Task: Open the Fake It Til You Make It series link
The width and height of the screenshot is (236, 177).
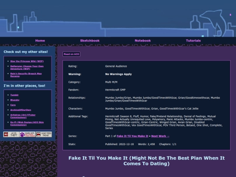Action: 132,136
